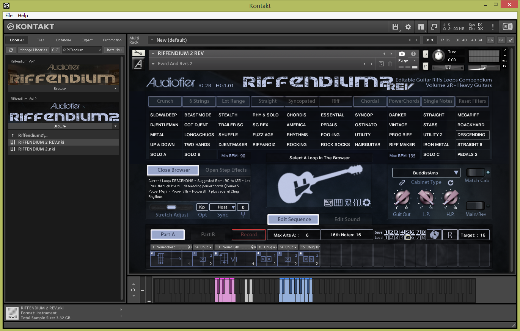Click the save snapshot icon
This screenshot has width=520, height=331.
pos(382,64)
